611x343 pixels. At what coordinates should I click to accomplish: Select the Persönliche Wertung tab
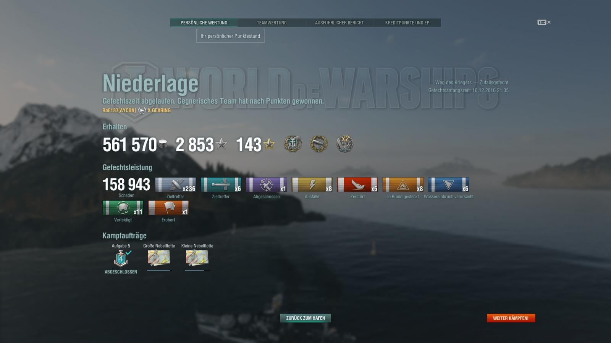point(204,23)
